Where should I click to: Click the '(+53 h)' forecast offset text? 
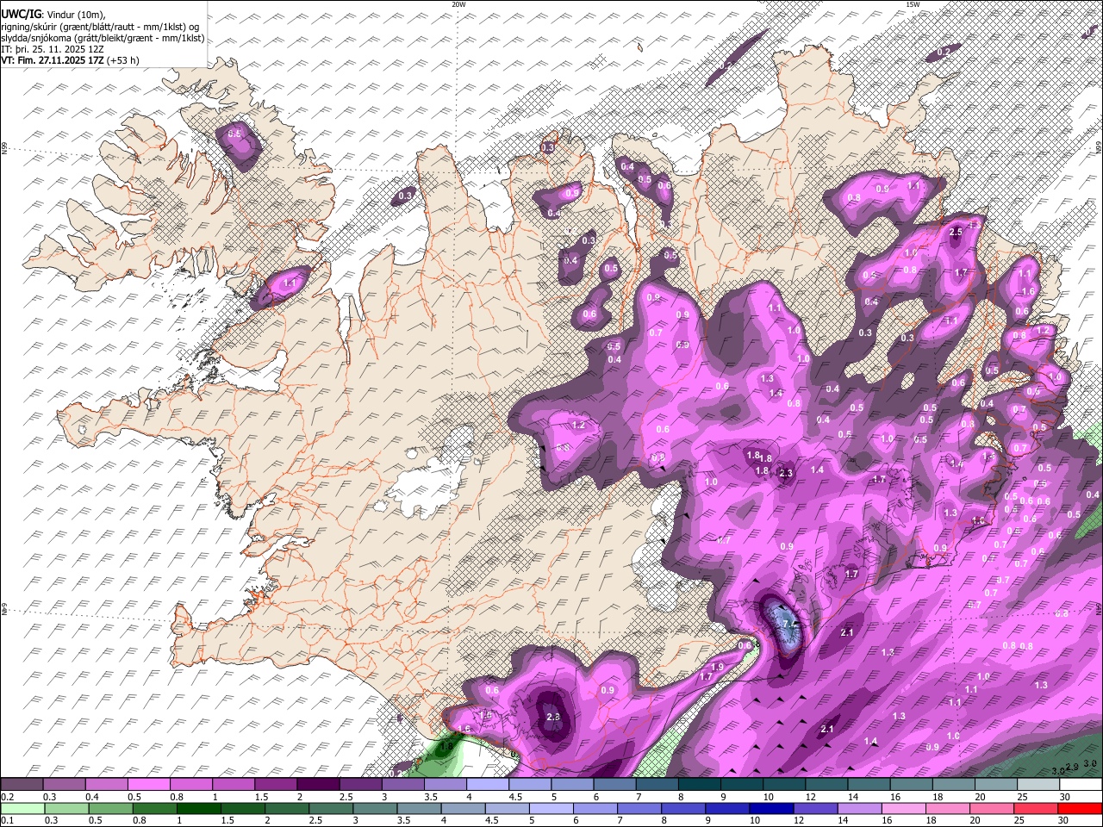click(123, 60)
